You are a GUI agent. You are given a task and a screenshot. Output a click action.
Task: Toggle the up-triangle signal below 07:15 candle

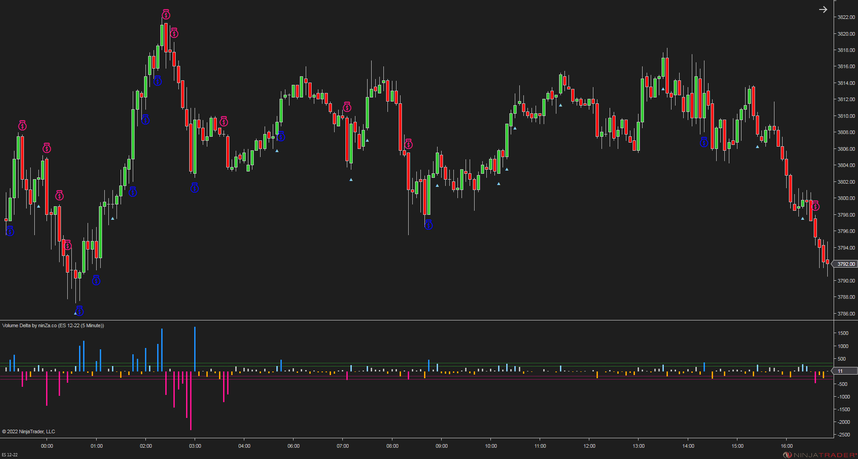[350, 180]
